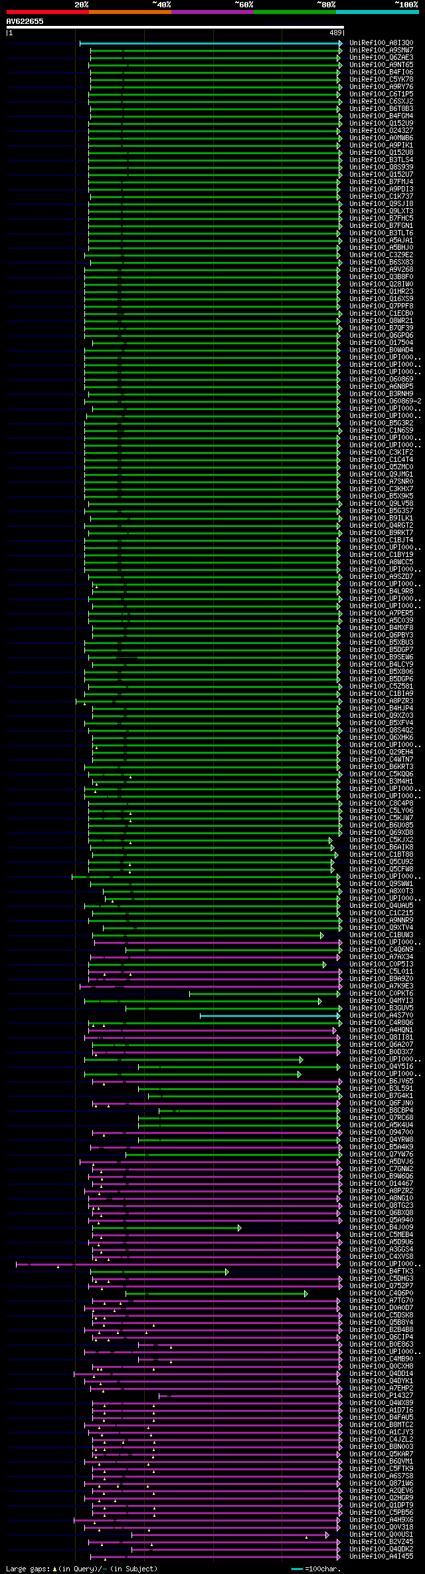Select hit label UniRef100_A9RY76

[381, 87]
